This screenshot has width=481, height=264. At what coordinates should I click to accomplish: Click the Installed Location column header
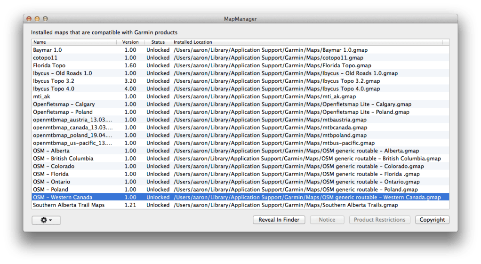pos(307,42)
